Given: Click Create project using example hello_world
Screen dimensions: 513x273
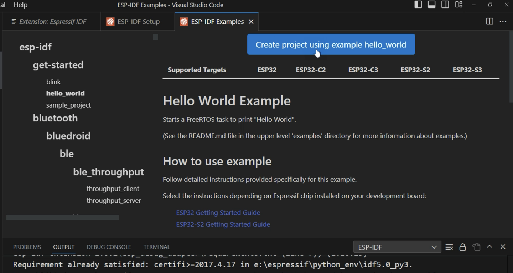Looking at the screenshot, I should [x=331, y=44].
